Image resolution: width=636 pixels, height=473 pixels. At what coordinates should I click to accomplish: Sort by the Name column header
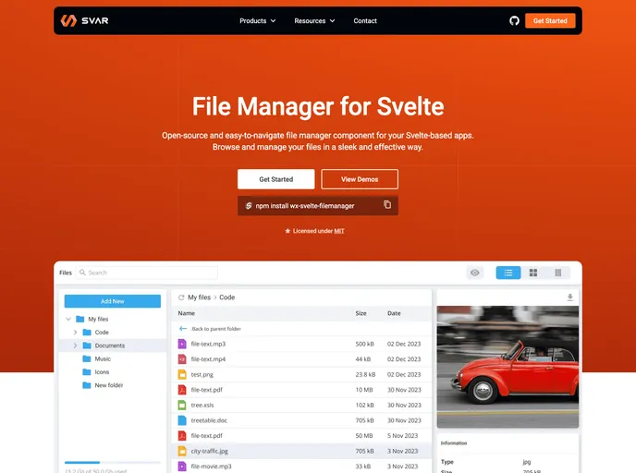[x=187, y=313]
